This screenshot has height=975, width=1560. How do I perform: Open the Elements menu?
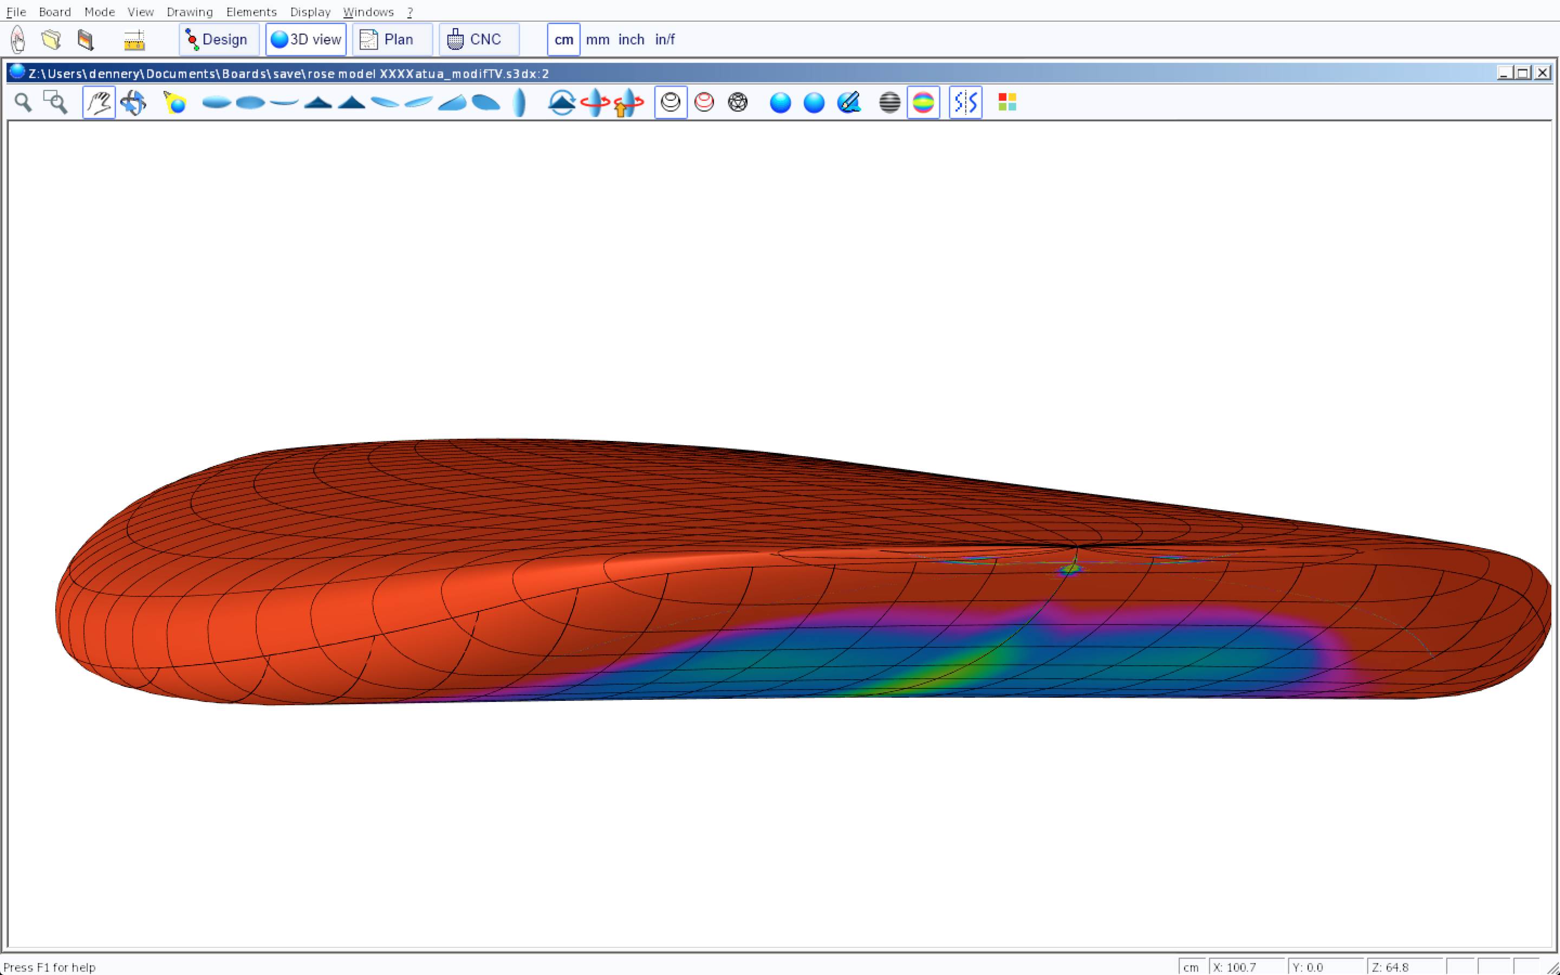point(251,11)
